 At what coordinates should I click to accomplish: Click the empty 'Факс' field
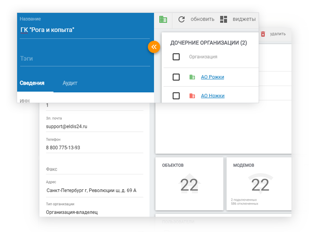(x=95, y=169)
